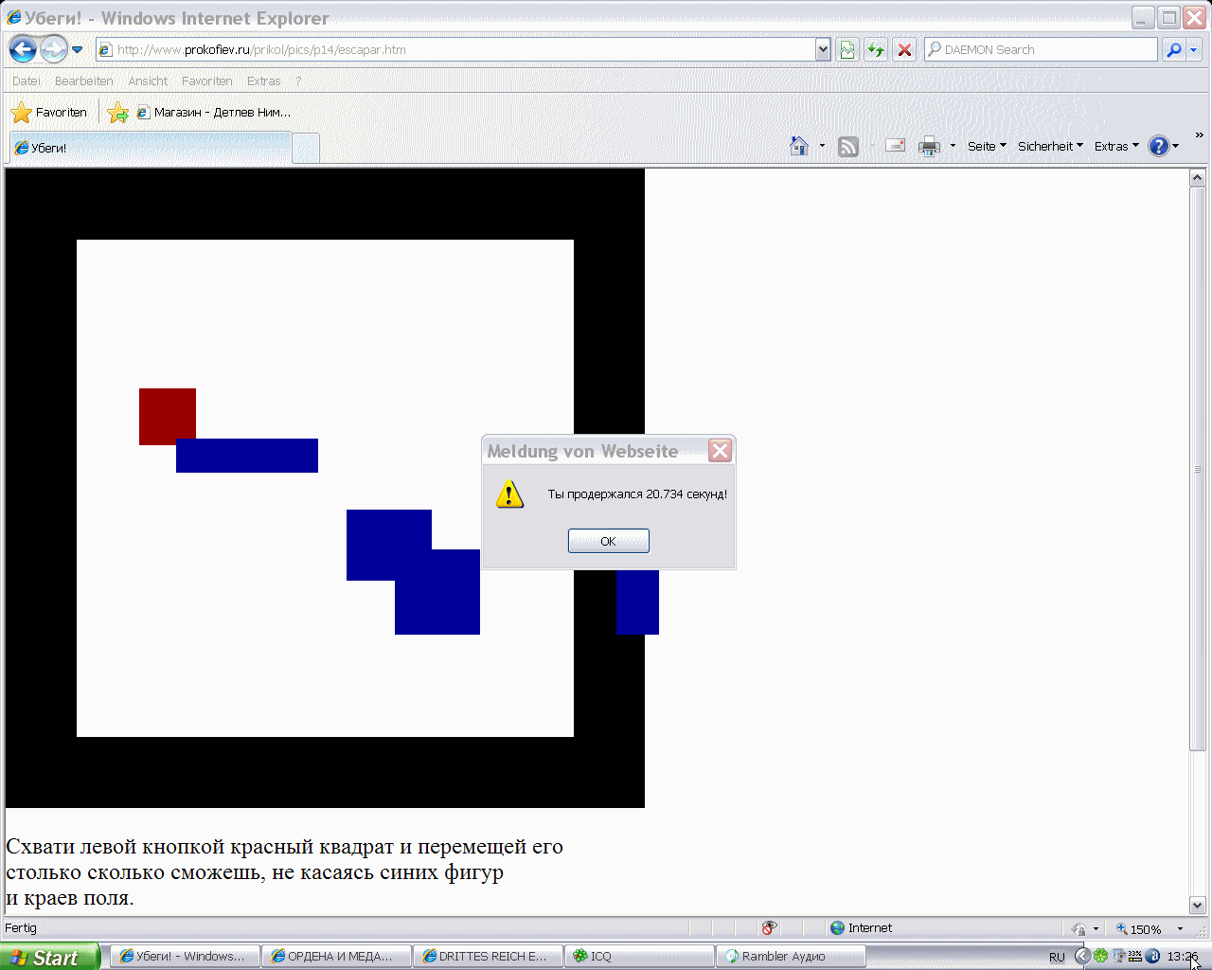Click OK in the Meldung von Webseite dialog

[609, 541]
